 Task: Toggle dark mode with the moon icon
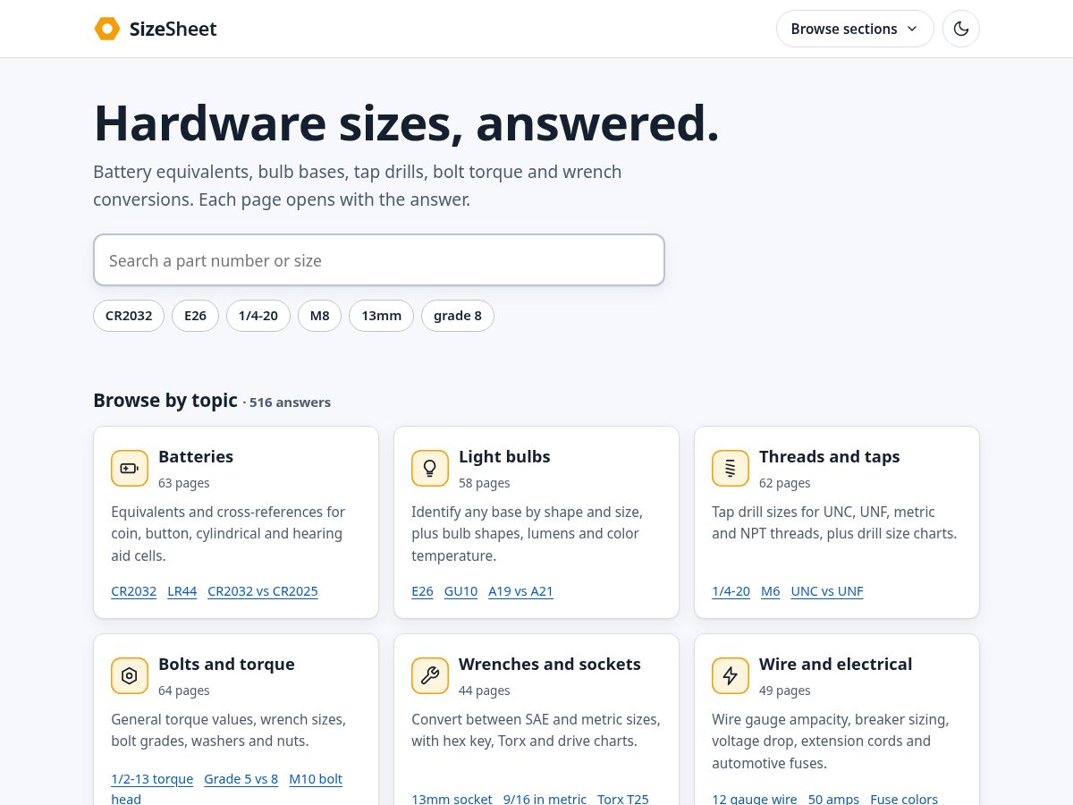pos(961,29)
